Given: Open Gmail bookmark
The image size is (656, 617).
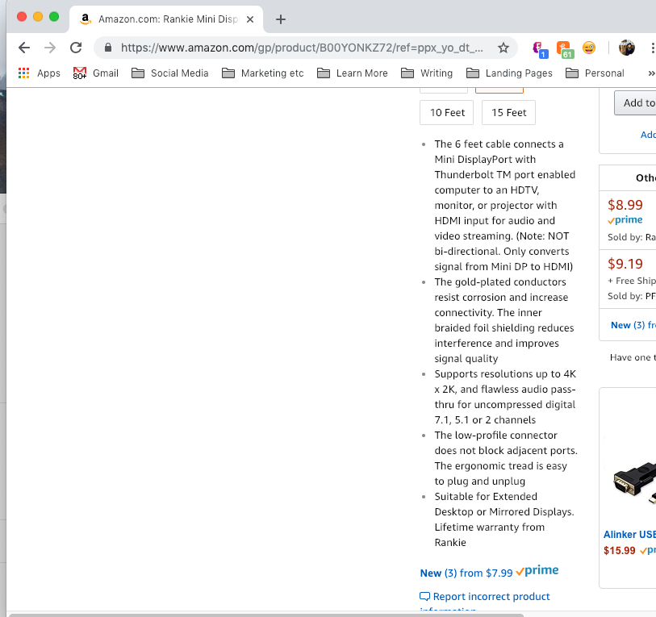Looking at the screenshot, I should pyautogui.click(x=96, y=73).
